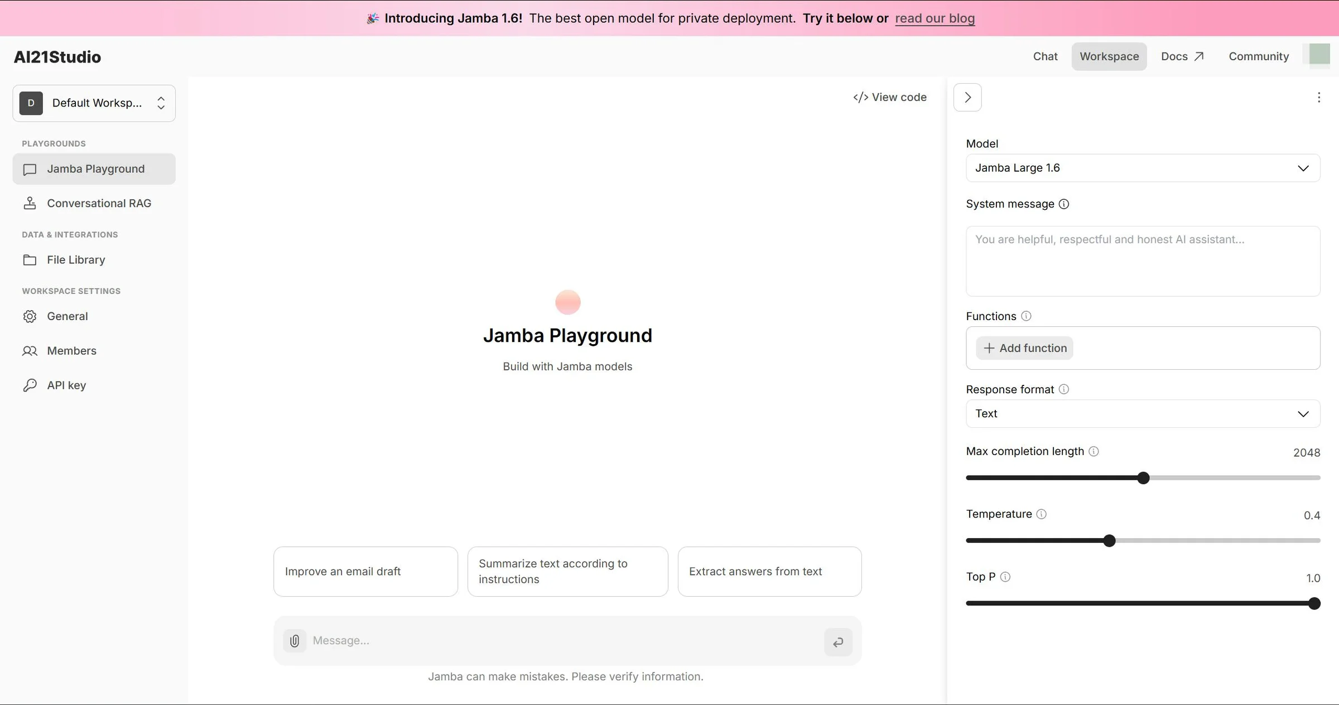
Task: Collapse the settings panel with chevron button
Action: tap(967, 98)
